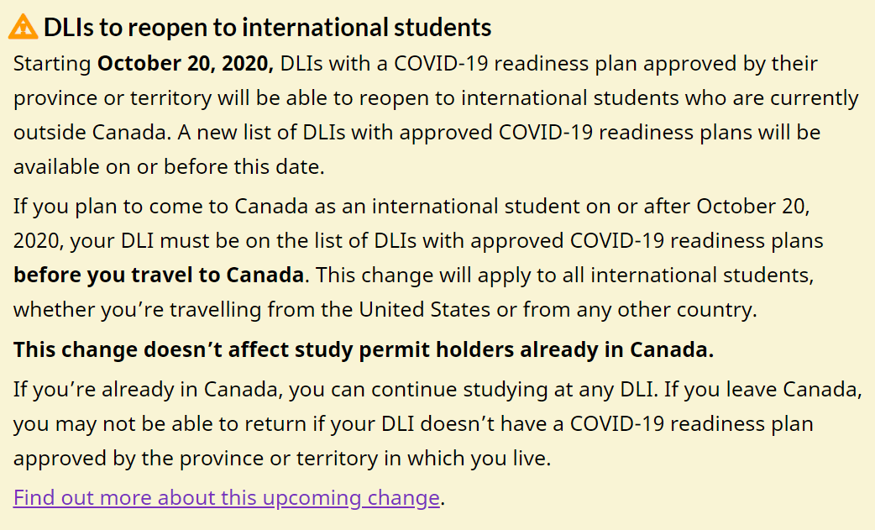Click the line beginning 'If you plan to come to Canada'
The width and height of the screenshot is (875, 530).
coord(411,207)
